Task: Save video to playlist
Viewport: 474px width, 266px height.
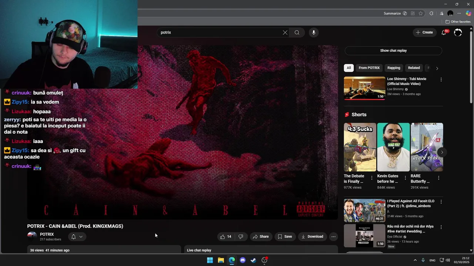Action: (x=285, y=236)
